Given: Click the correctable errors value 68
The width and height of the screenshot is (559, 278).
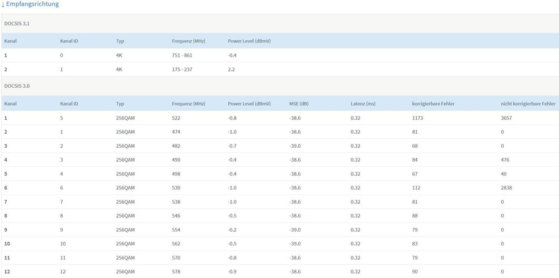Looking at the screenshot, I should coord(415,146).
